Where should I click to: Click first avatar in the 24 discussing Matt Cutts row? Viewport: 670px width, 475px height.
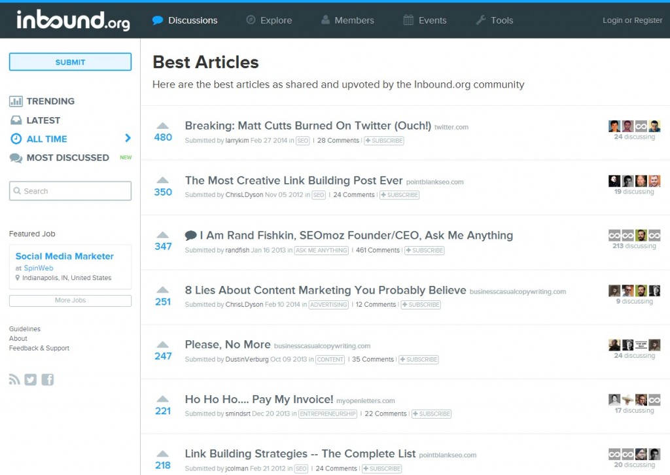(614, 126)
